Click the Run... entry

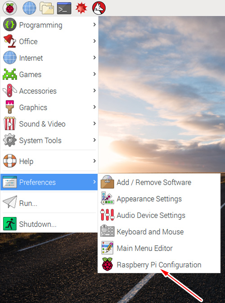tap(49, 203)
